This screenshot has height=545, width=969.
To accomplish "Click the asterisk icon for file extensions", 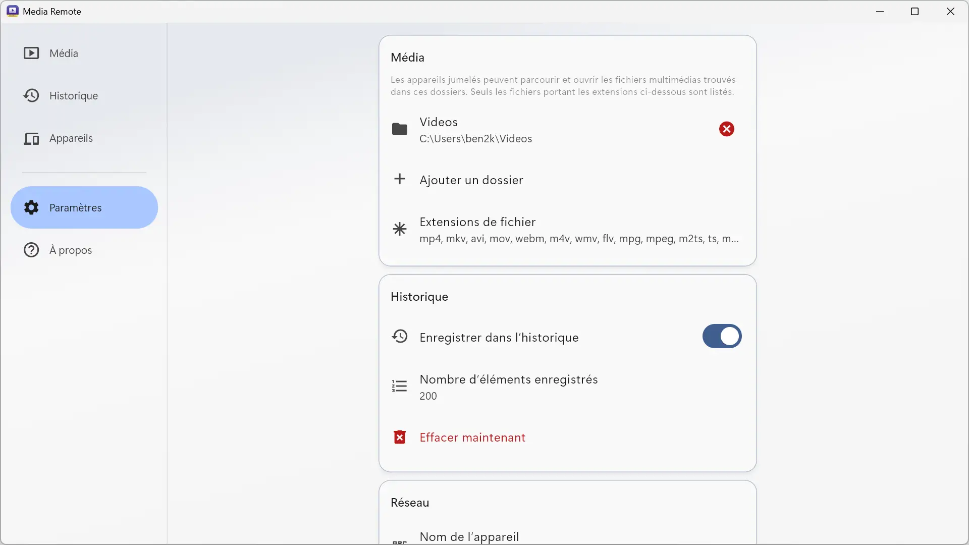I will [x=400, y=229].
